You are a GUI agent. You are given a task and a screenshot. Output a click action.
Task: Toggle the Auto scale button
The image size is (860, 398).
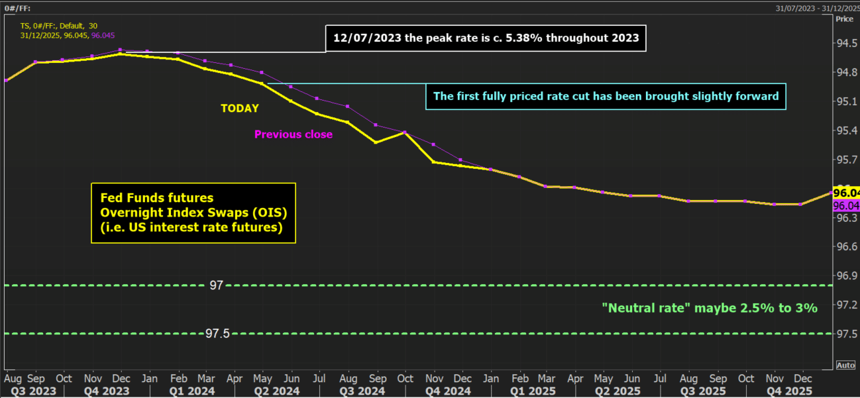[x=845, y=366]
